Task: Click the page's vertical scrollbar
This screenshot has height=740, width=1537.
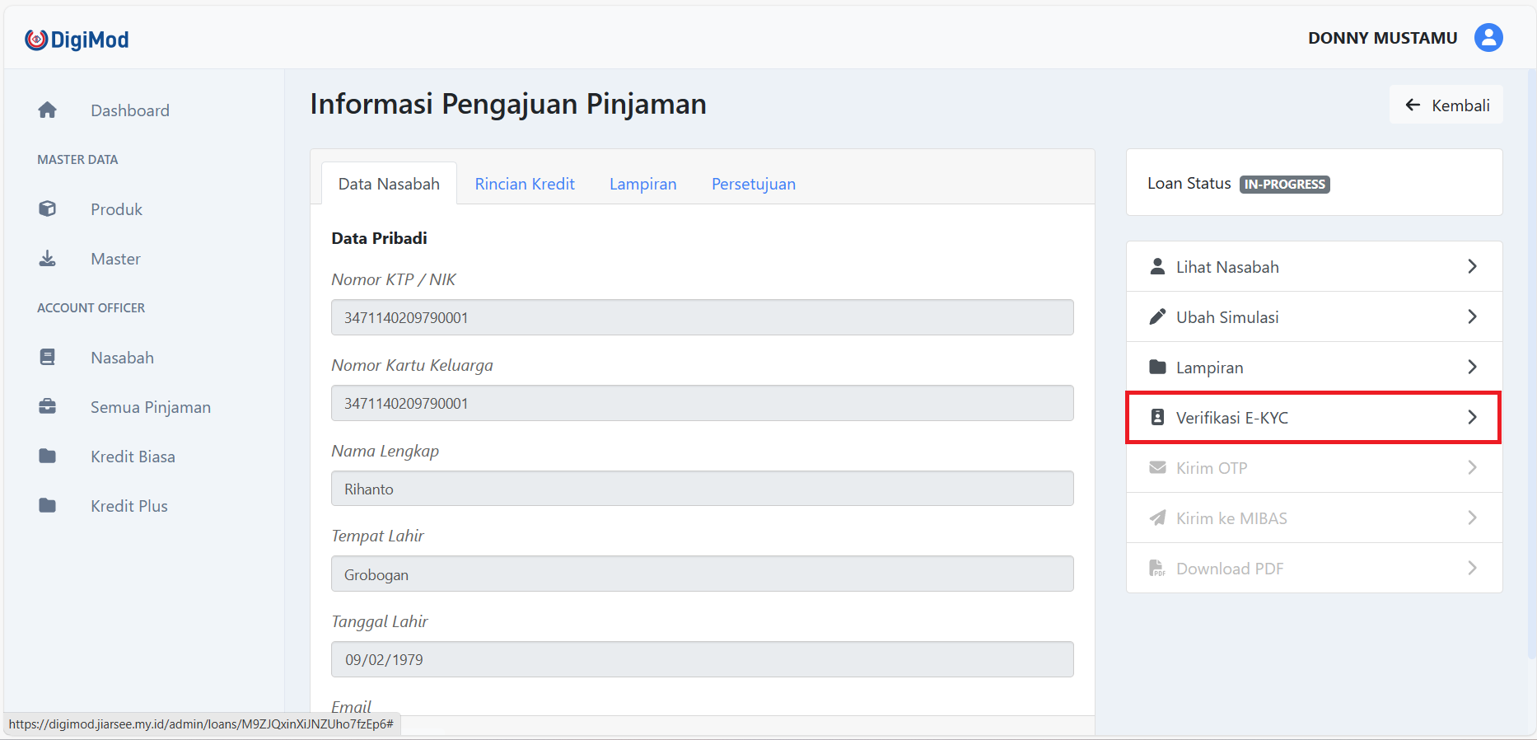Action: point(1531,330)
